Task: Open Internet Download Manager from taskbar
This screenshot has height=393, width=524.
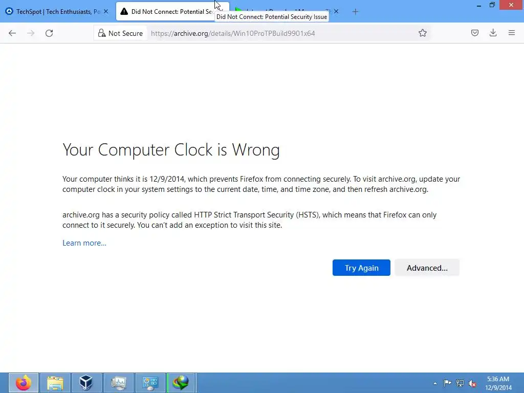Action: [x=182, y=383]
